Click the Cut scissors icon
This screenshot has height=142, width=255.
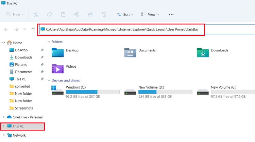(x=36, y=15)
